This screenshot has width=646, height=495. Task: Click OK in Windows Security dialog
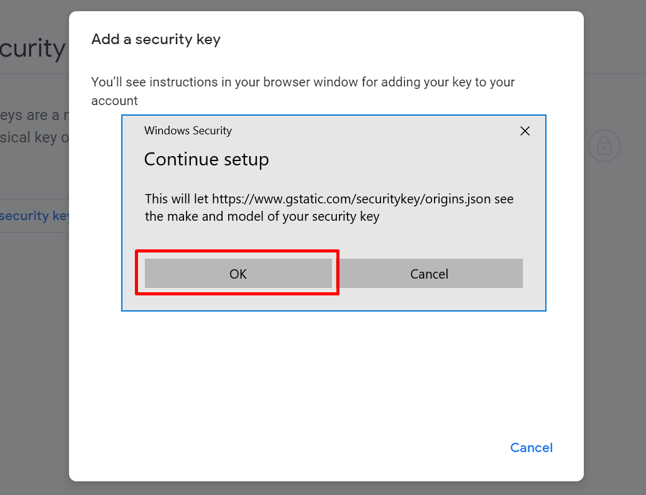click(238, 273)
